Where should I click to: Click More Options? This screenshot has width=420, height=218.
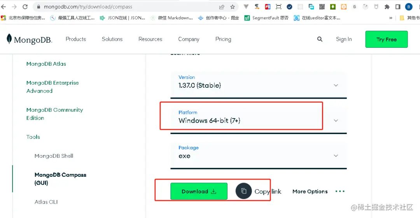[310, 192]
